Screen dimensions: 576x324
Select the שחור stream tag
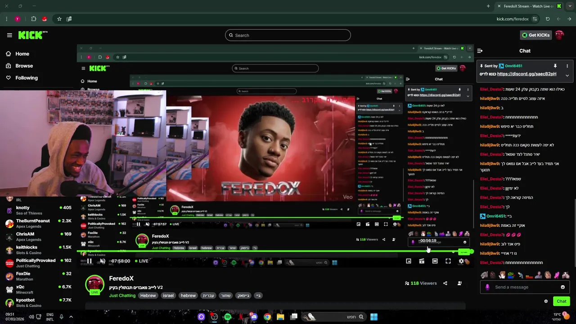click(226, 296)
